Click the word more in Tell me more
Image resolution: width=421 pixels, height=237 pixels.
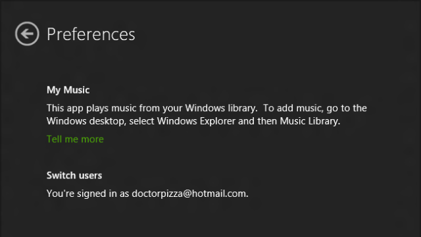point(92,139)
